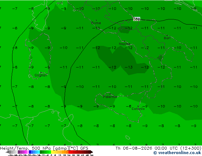Image resolution: width=202 pixels, height=156 pixels.
Task: Click the 54 label under color scale
Action: 92,155
